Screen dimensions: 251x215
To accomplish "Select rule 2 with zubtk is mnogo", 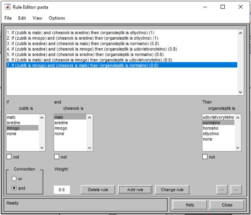I will [x=83, y=38].
